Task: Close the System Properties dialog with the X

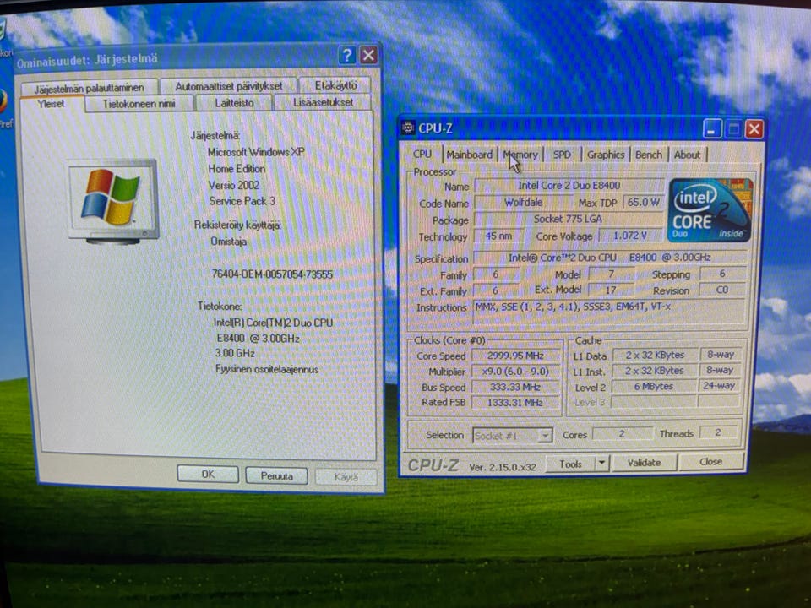Action: [x=369, y=55]
